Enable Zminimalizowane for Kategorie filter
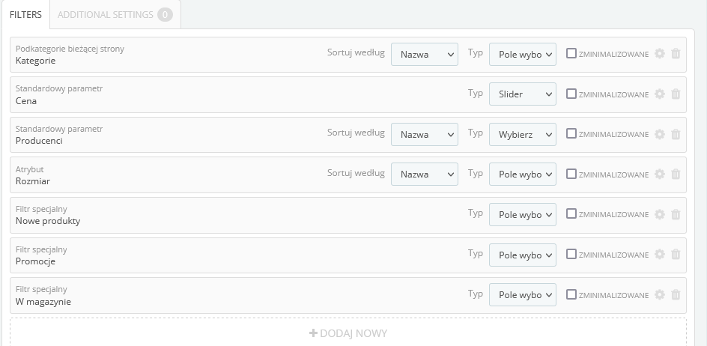 point(571,54)
